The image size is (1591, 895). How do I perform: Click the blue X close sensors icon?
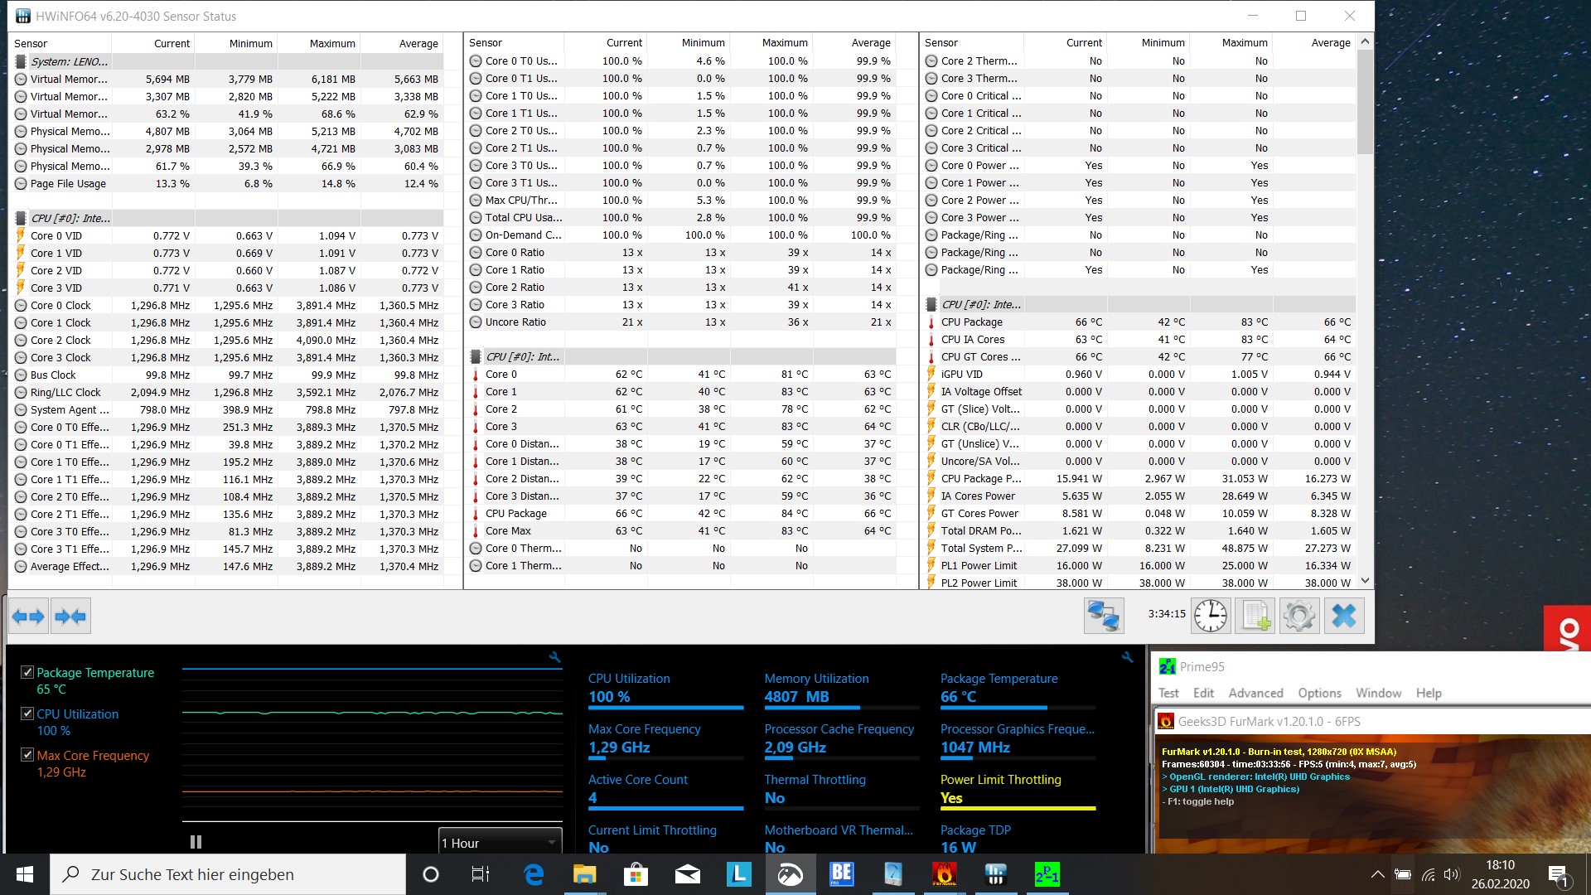1343,616
